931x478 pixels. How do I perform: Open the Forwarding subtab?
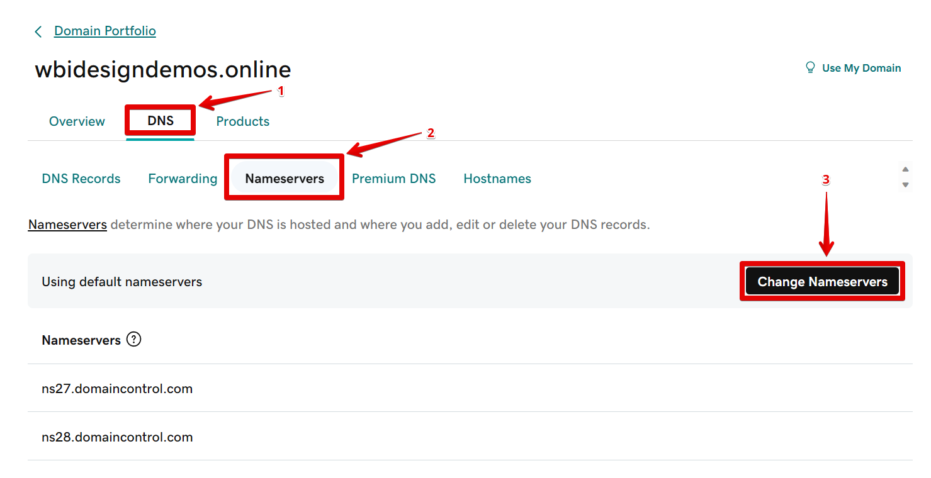coord(183,179)
